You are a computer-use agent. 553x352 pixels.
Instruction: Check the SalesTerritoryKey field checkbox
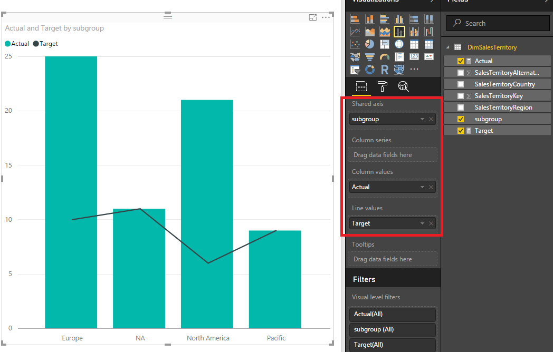tap(460, 96)
